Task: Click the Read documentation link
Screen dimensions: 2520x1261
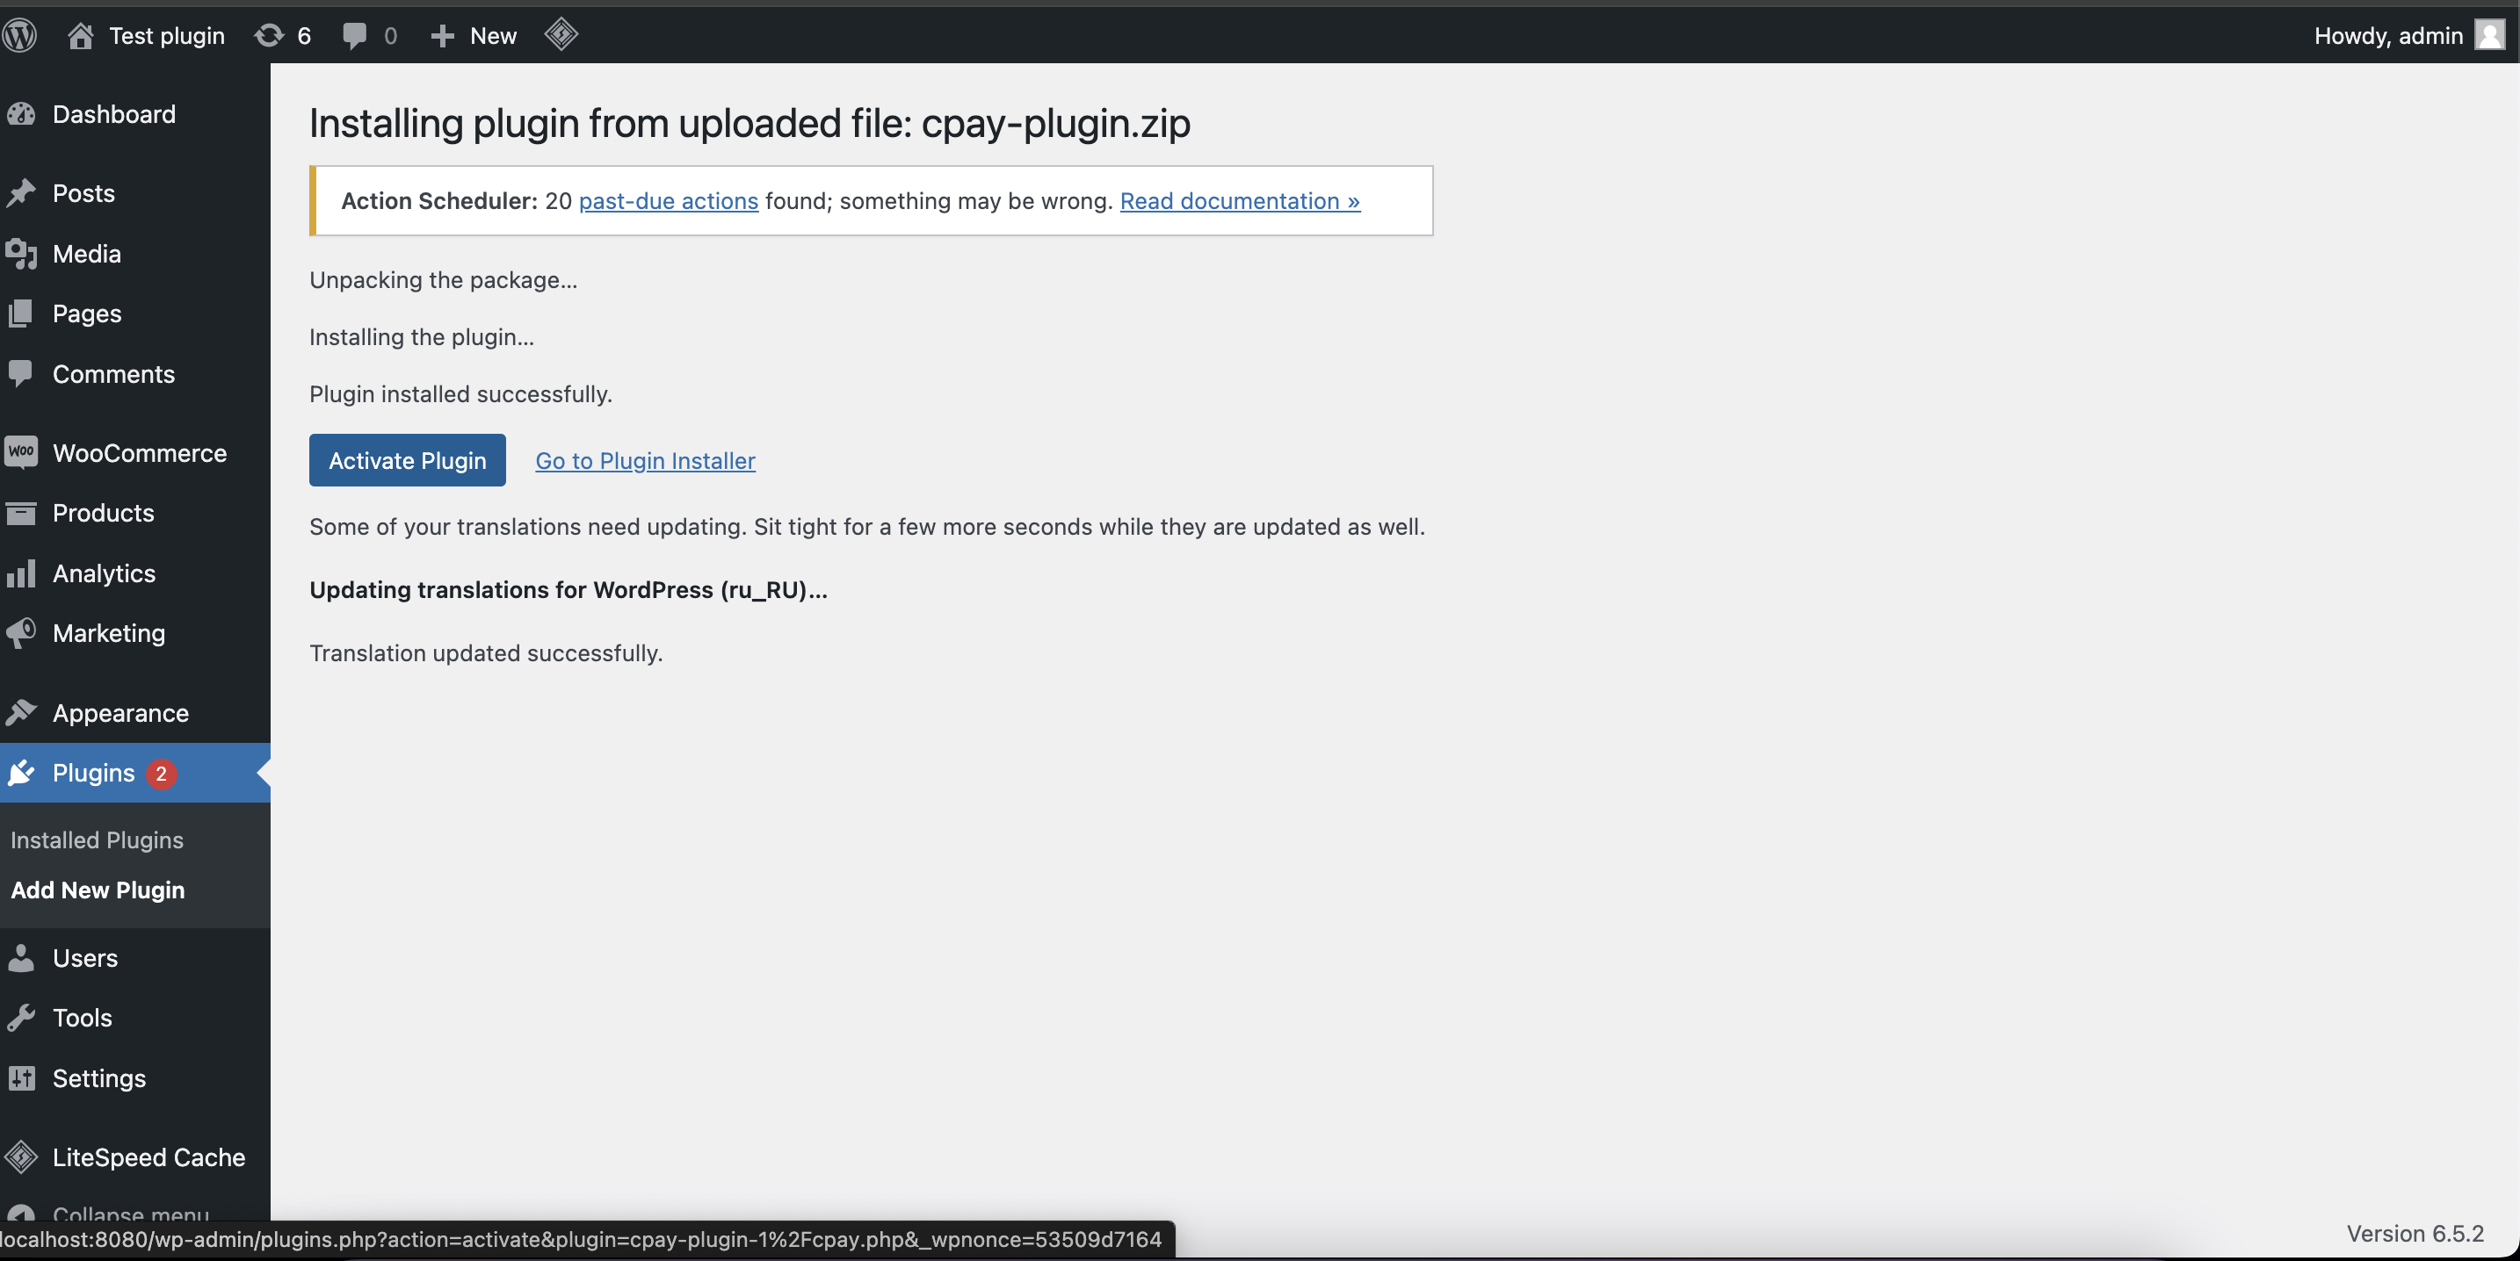Action: (x=1240, y=200)
